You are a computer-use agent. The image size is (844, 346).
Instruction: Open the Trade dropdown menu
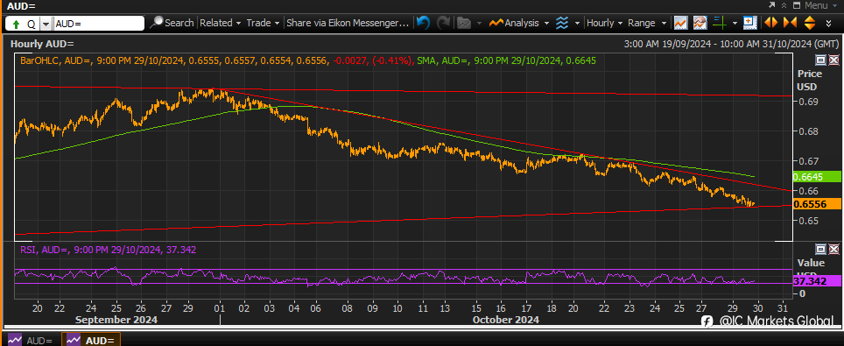click(263, 23)
